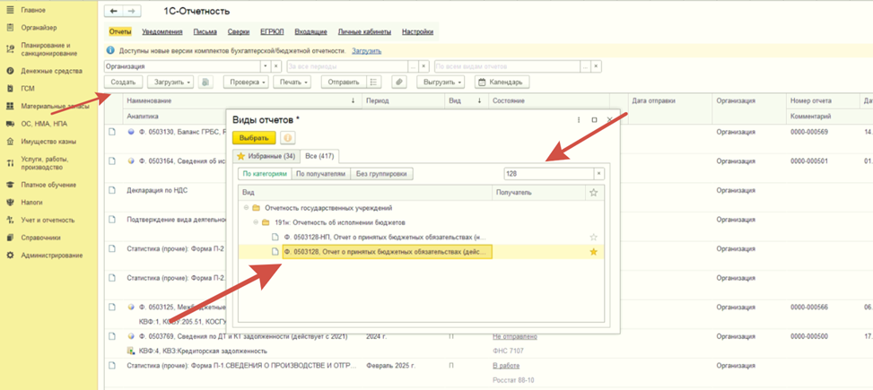Open report types selection ellipsis button
This screenshot has height=390, width=873.
coord(585,66)
